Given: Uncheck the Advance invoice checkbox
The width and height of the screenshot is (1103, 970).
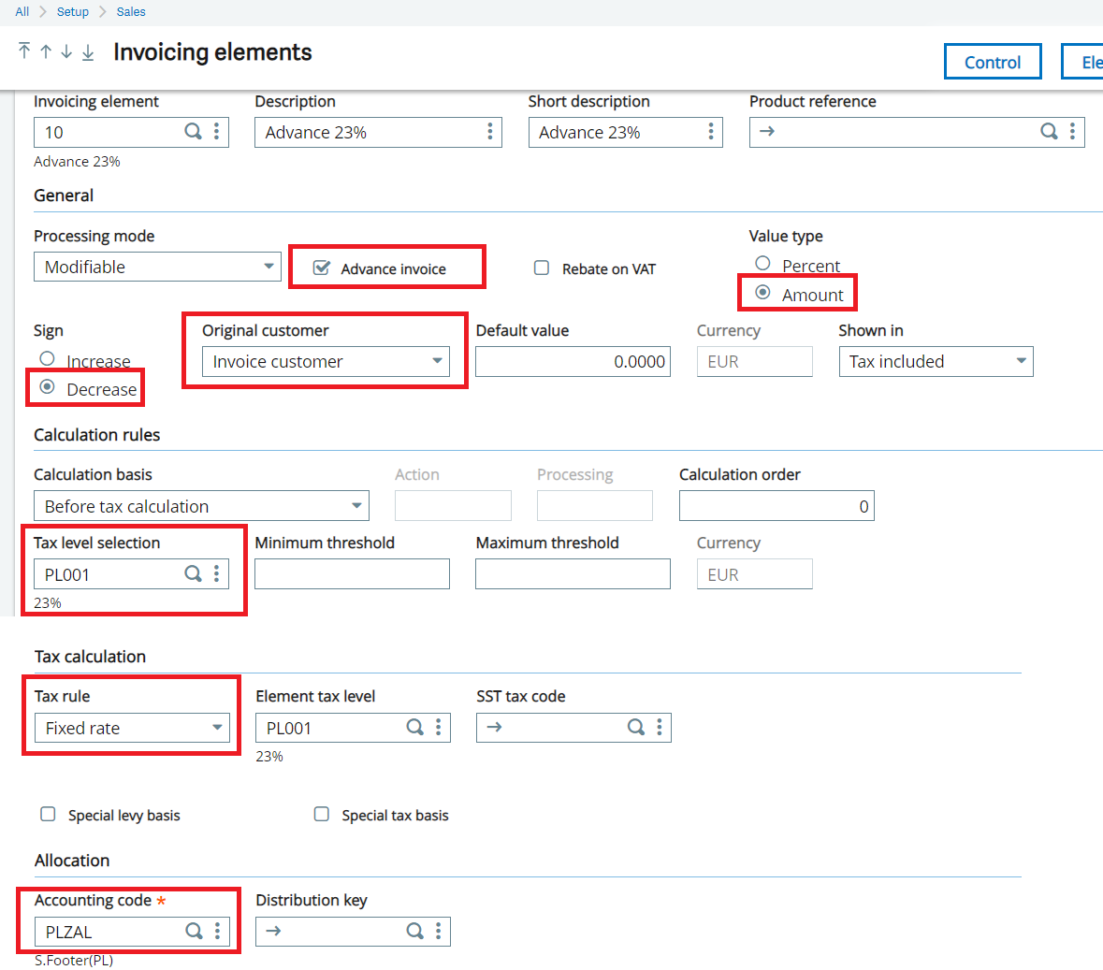Looking at the screenshot, I should (x=322, y=268).
